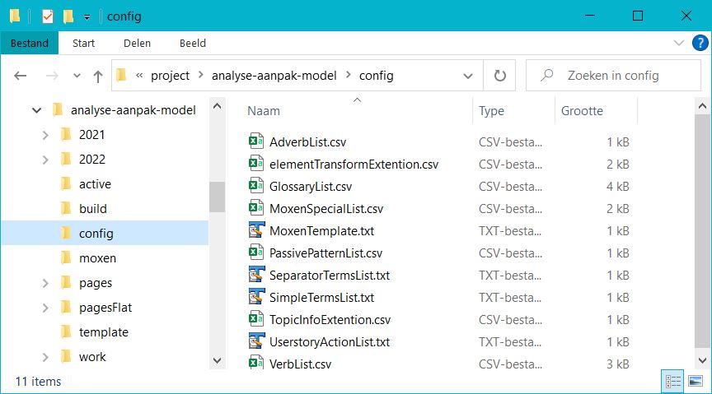This screenshot has height=394, width=712.
Task: Click the help question mark icon
Action: pyautogui.click(x=698, y=43)
